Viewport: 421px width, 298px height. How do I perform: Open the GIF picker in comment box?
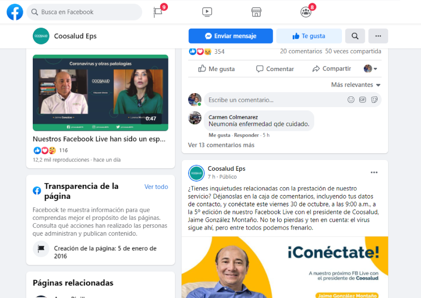tap(363, 100)
